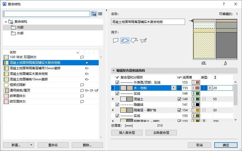
Task: Toggle end line checkbox of 混凝土
Action: pos(179,99)
